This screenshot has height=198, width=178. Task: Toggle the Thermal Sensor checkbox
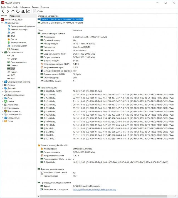(42, 176)
